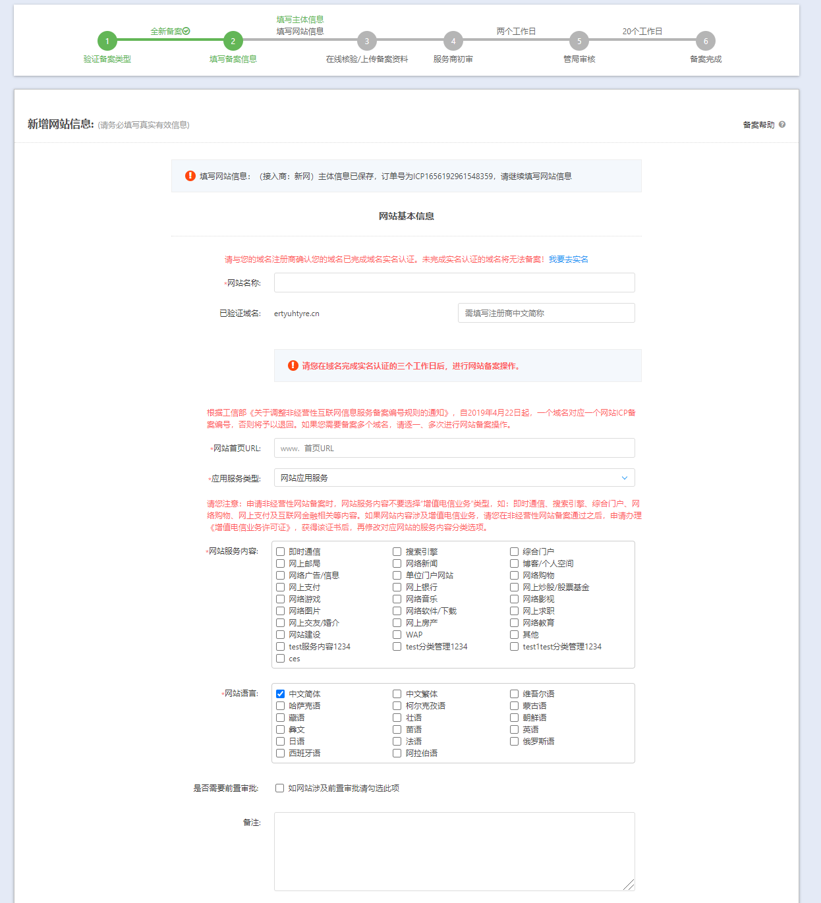The image size is (821, 903).
Task: Click the 填写备案信息 step label
Action: click(x=233, y=59)
